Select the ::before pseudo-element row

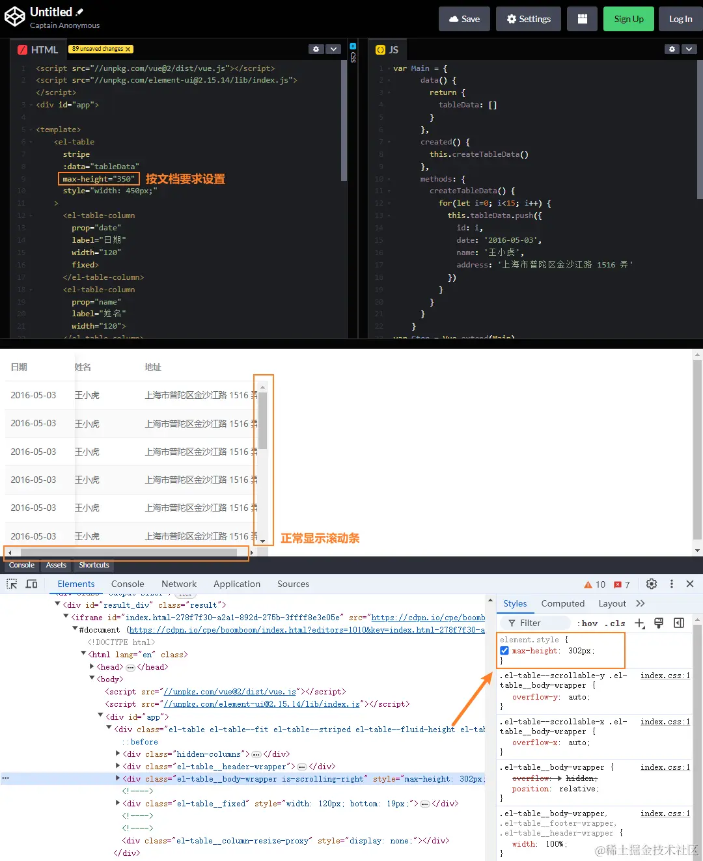[140, 742]
